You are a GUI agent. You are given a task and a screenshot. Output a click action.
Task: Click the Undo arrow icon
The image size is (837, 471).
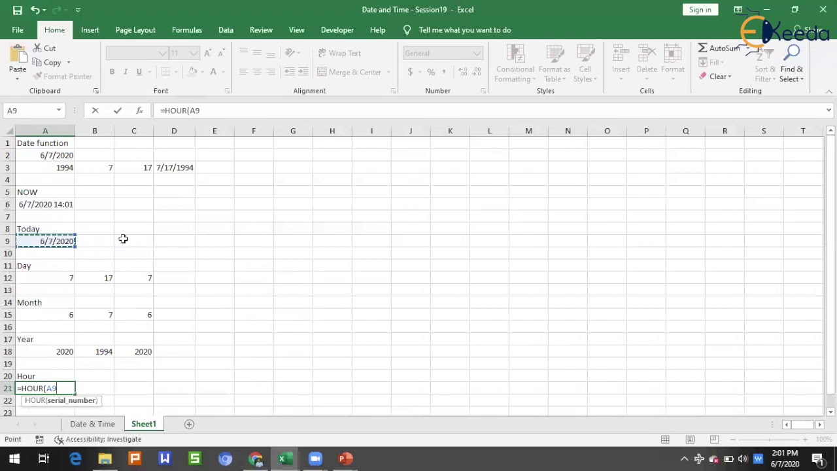[x=35, y=10]
